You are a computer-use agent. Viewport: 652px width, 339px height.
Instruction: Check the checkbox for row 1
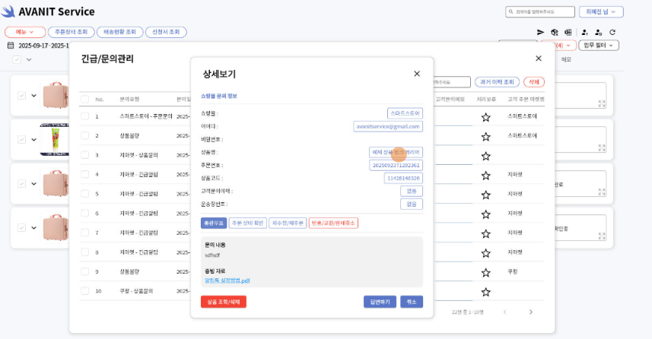84,116
